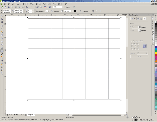The image size is (157, 122).
Task: Click the Import icon
Action: click(x=37, y=7)
